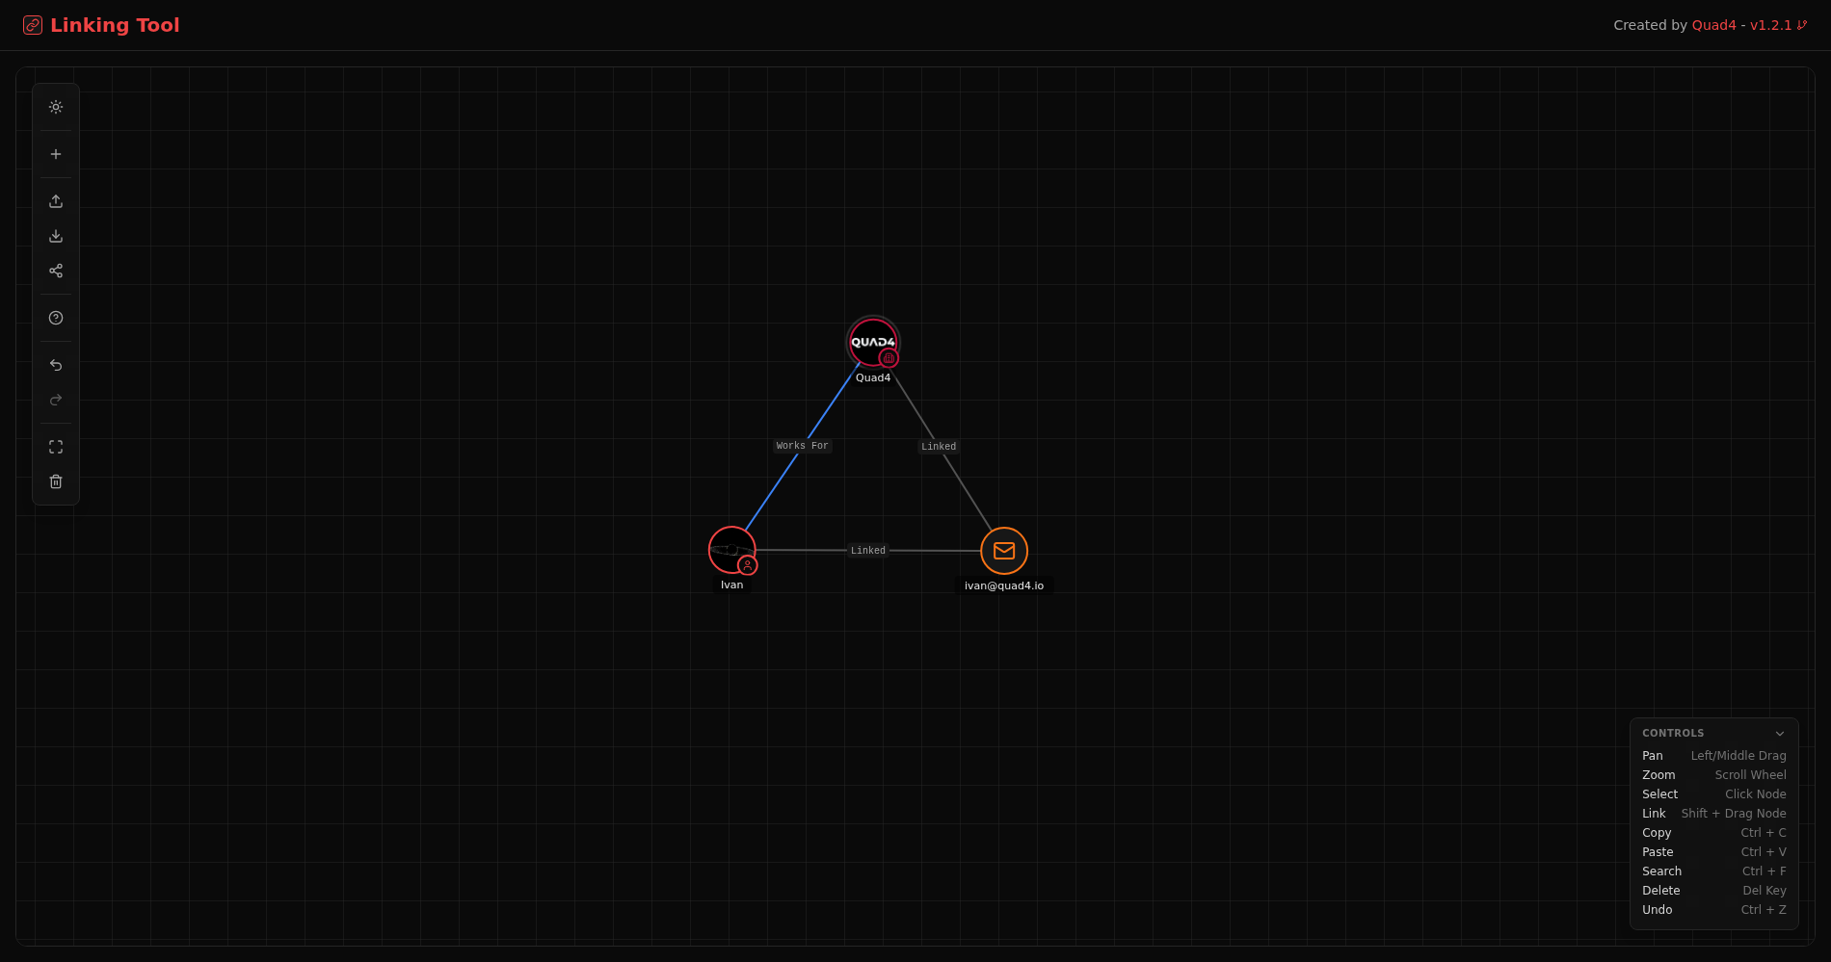Image resolution: width=1831 pixels, height=962 pixels.
Task: Select the Ivan person node
Action: (x=732, y=550)
